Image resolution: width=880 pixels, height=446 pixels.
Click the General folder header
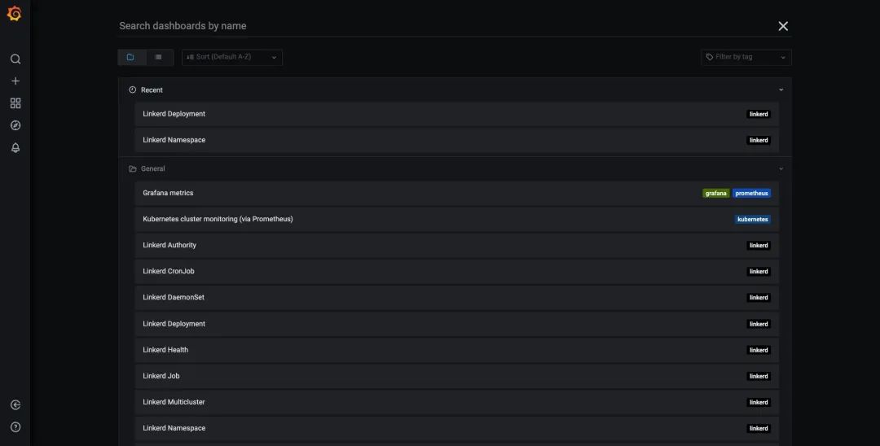pos(455,168)
